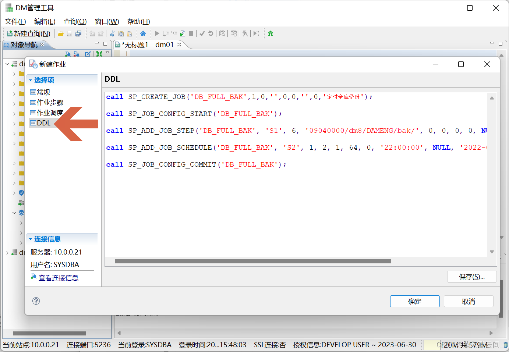This screenshot has height=352, width=509.
Task: Click the garbage collect trash icon in status bar
Action: [x=506, y=345]
